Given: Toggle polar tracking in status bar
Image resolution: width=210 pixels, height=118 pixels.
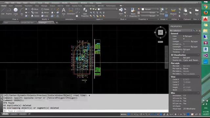Looking at the screenshot, I should (141, 114).
